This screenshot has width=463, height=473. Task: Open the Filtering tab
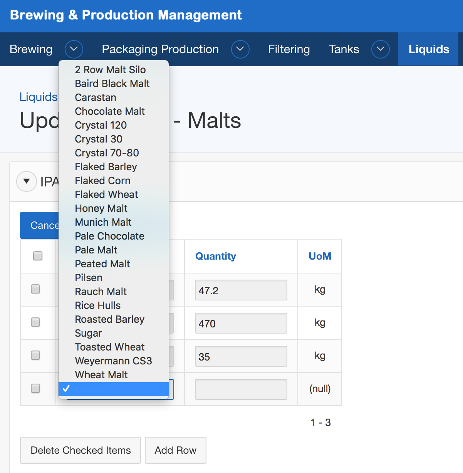point(289,49)
